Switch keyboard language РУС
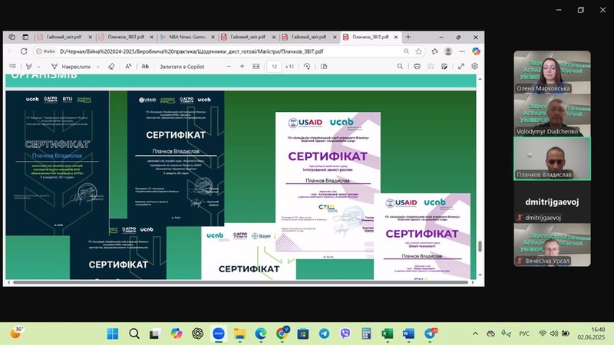This screenshot has width=614, height=345. pyautogui.click(x=524, y=333)
